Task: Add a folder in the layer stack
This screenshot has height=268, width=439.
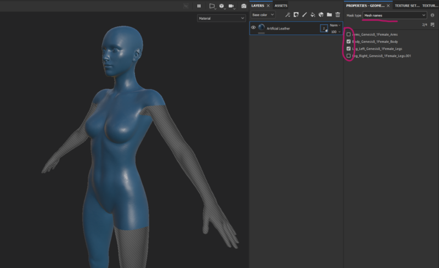Action: click(330, 15)
